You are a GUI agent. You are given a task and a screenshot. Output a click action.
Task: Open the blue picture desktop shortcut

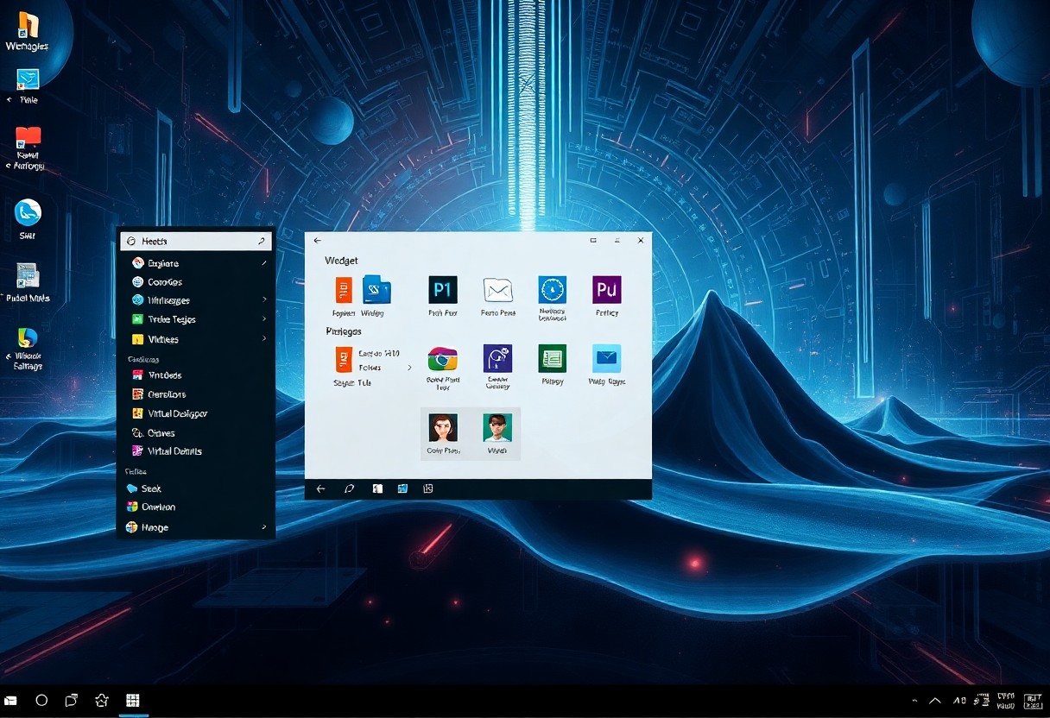(28, 79)
